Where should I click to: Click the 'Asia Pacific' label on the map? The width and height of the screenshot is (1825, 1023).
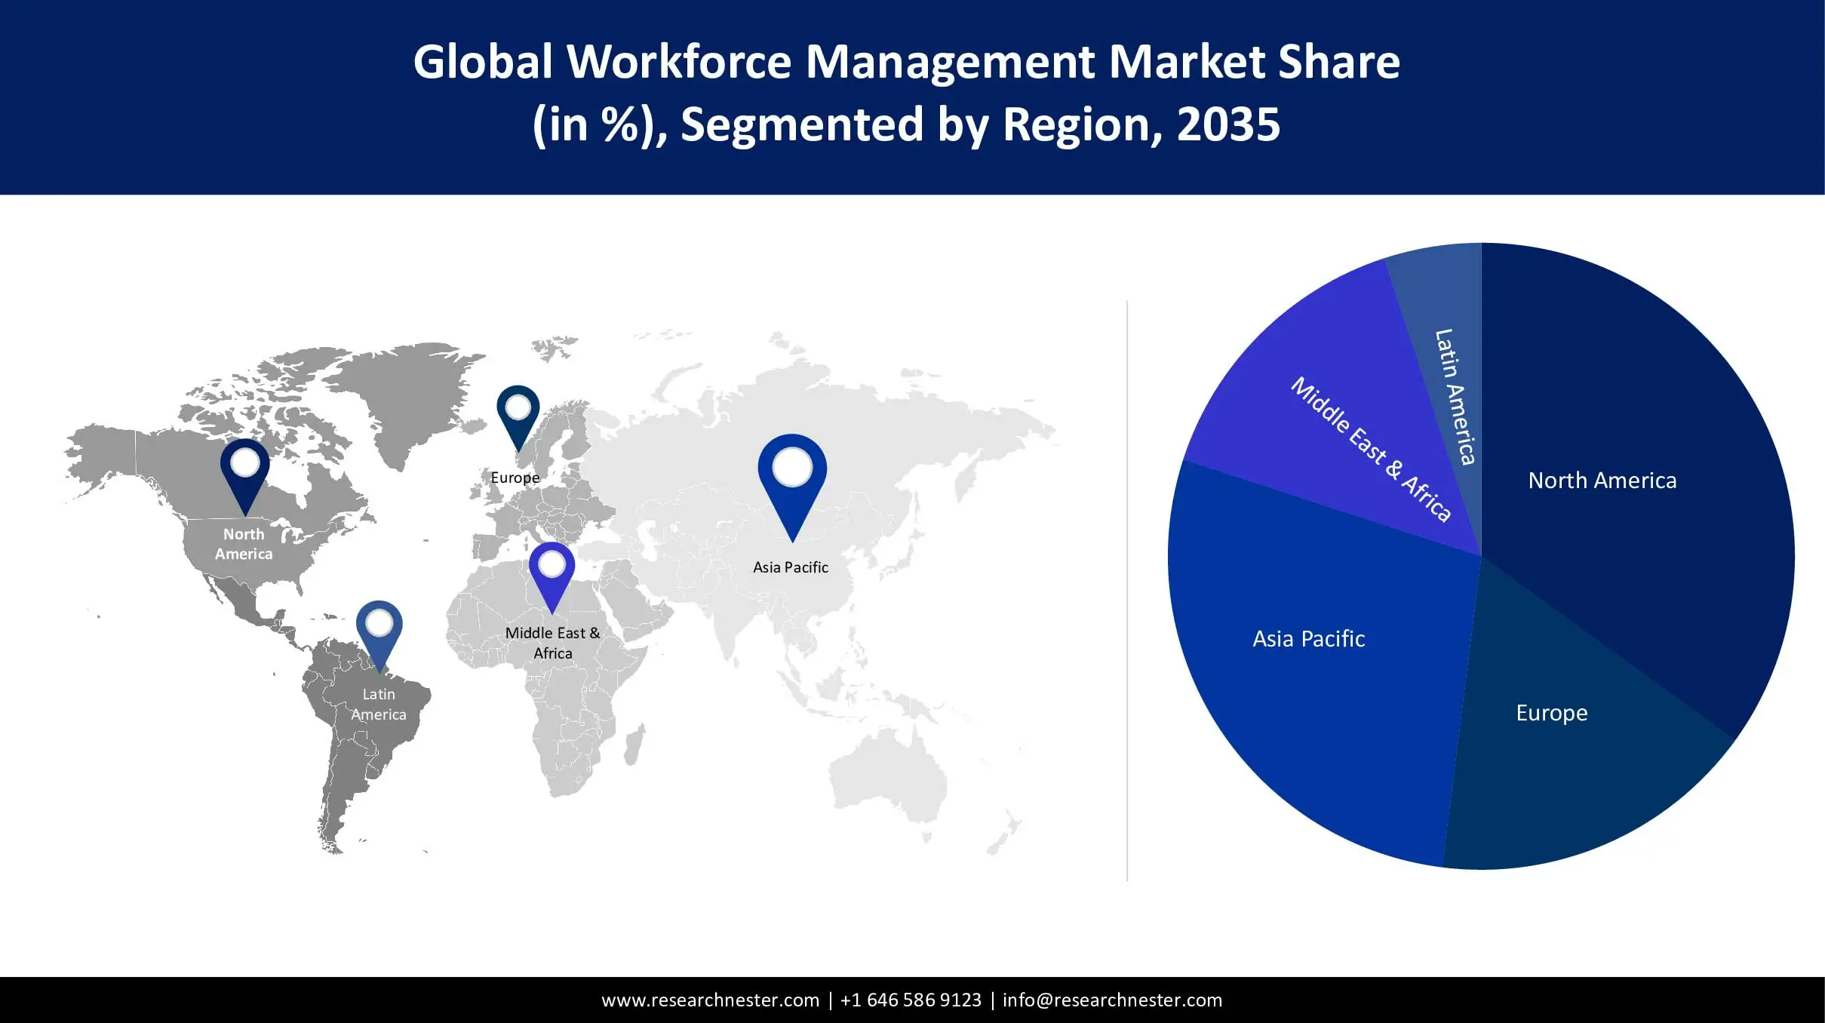click(x=791, y=567)
